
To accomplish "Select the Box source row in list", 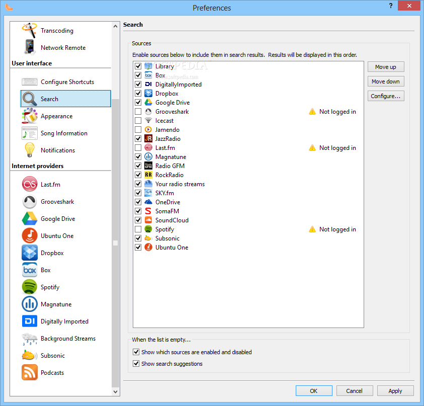I will 248,75.
